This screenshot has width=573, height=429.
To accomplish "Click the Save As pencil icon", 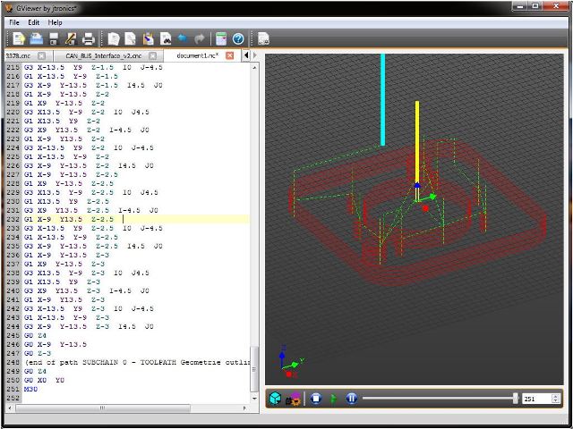I will [x=71, y=38].
